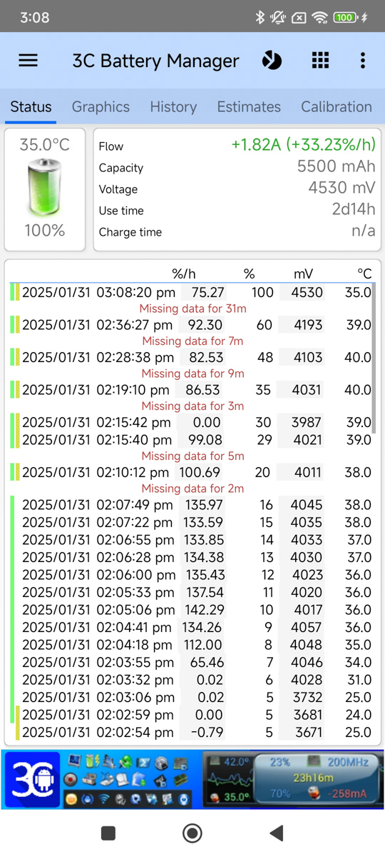
Task: Switch to the History tab
Action: pyautogui.click(x=173, y=106)
